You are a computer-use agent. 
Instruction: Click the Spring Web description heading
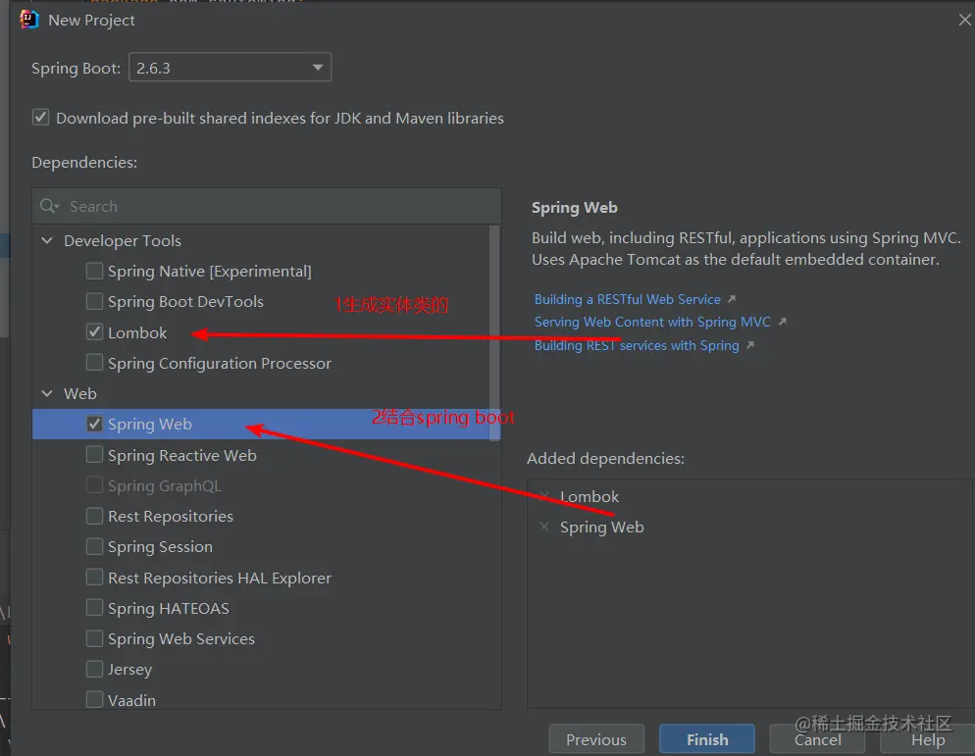click(x=575, y=208)
